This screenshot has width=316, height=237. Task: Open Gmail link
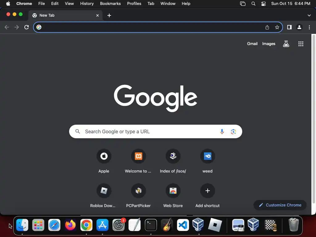pyautogui.click(x=252, y=44)
